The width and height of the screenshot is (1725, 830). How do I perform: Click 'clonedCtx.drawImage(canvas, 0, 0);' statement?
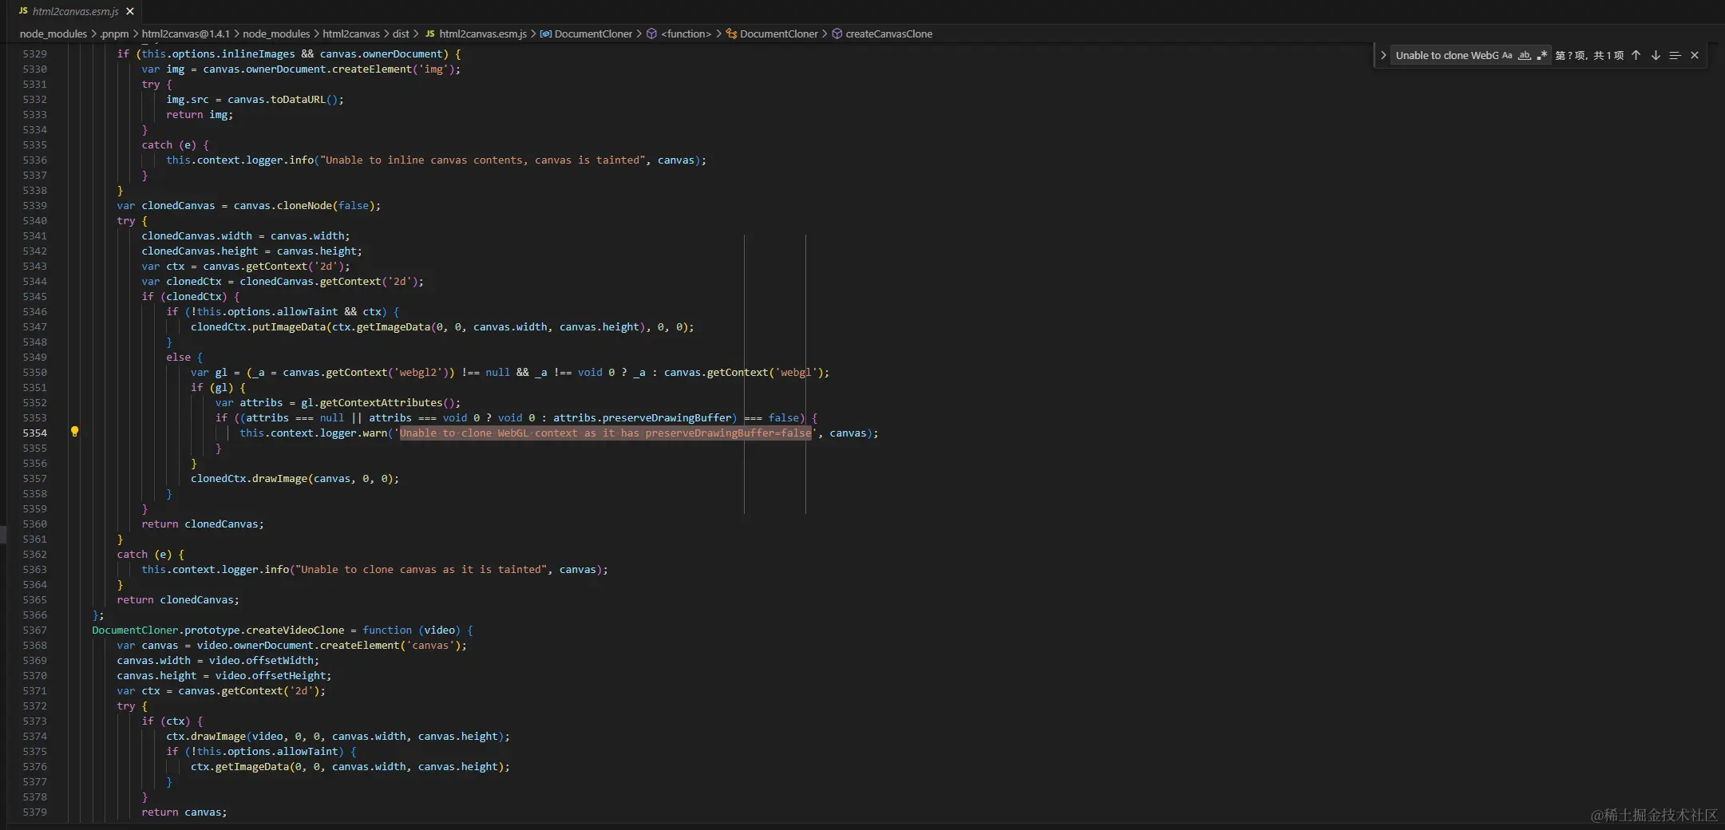[x=295, y=478]
